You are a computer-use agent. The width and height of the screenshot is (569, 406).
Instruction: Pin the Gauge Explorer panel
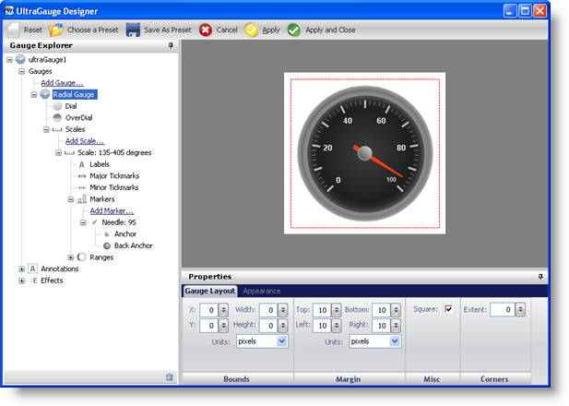pos(171,45)
